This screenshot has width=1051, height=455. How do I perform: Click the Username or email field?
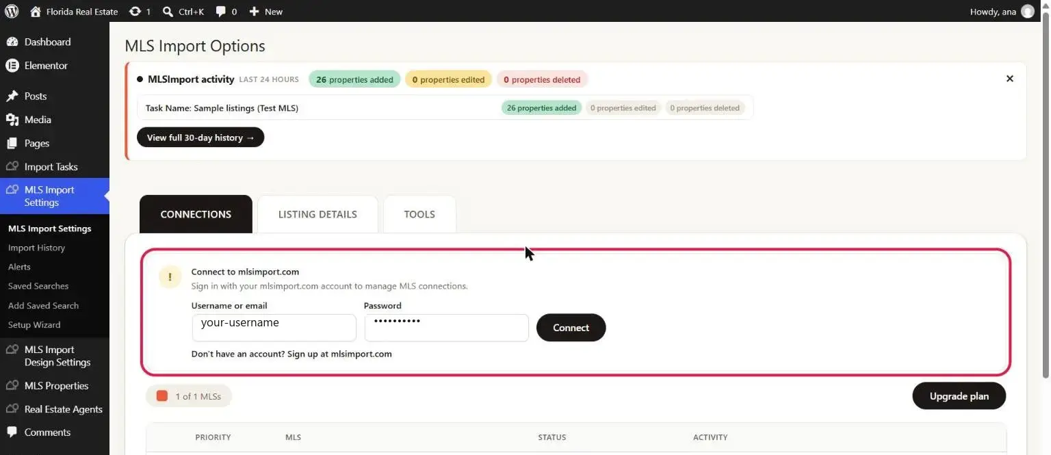point(274,328)
